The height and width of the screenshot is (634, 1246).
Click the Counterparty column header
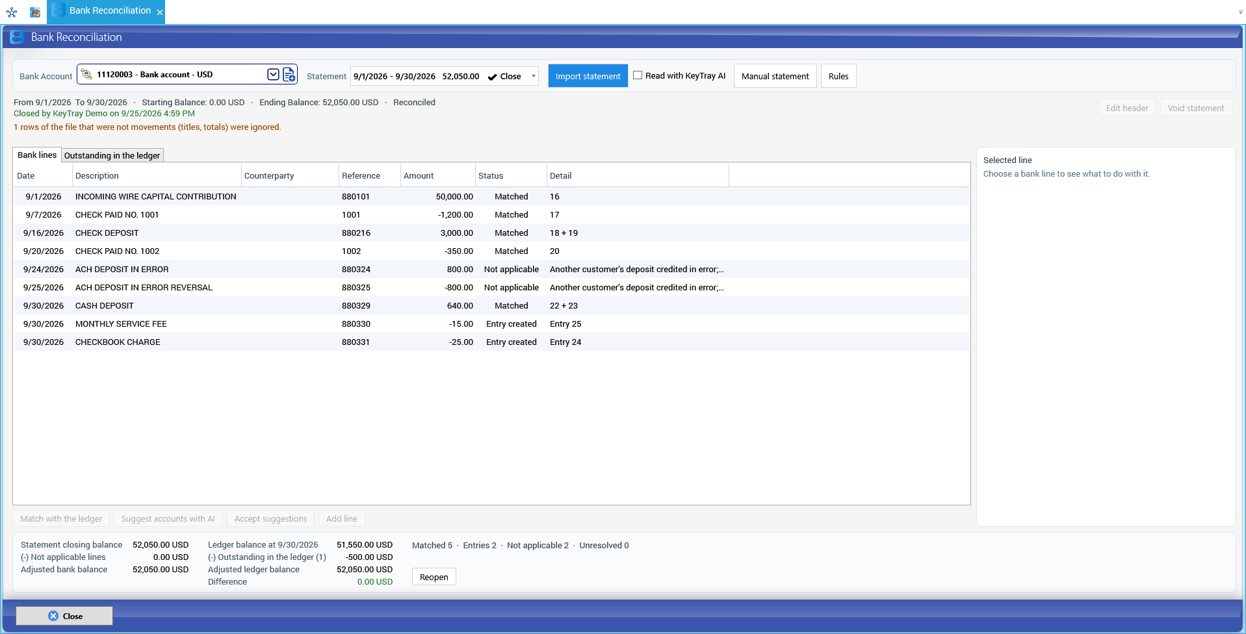pos(290,175)
